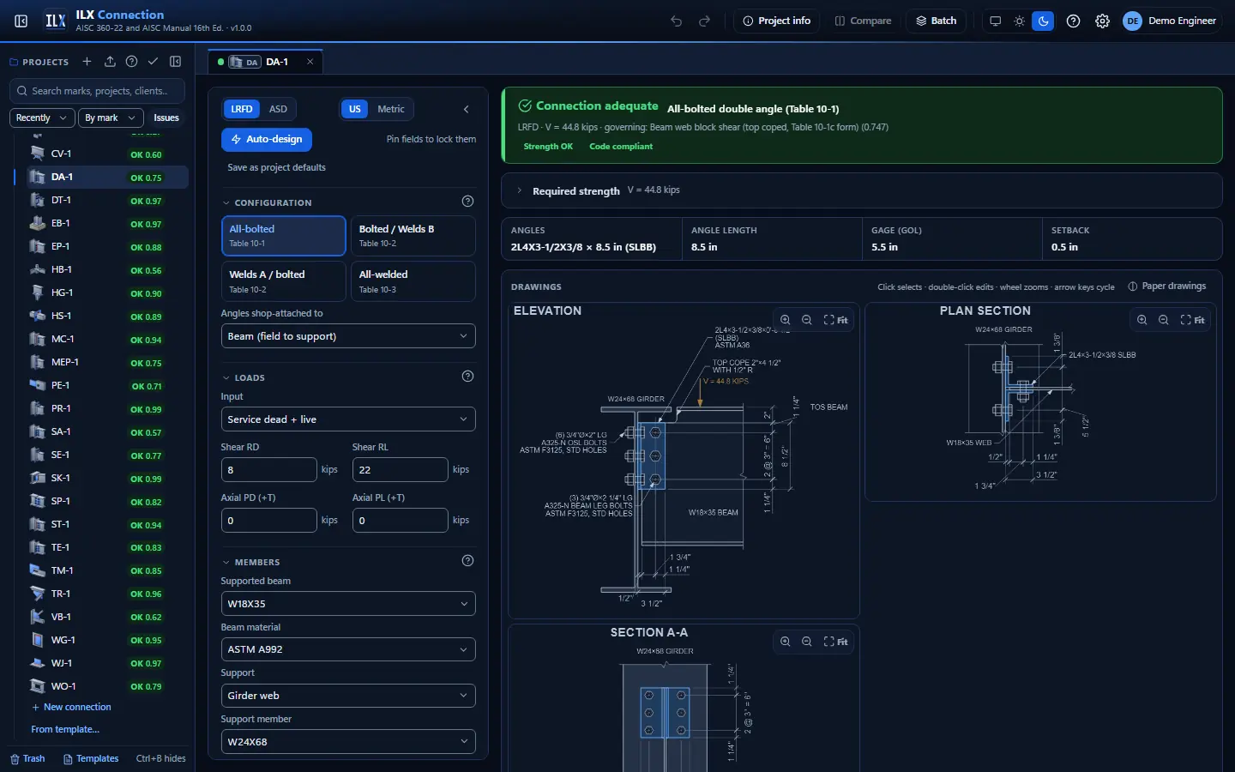The image size is (1235, 772).
Task: Click Auto-design button
Action: tap(267, 139)
